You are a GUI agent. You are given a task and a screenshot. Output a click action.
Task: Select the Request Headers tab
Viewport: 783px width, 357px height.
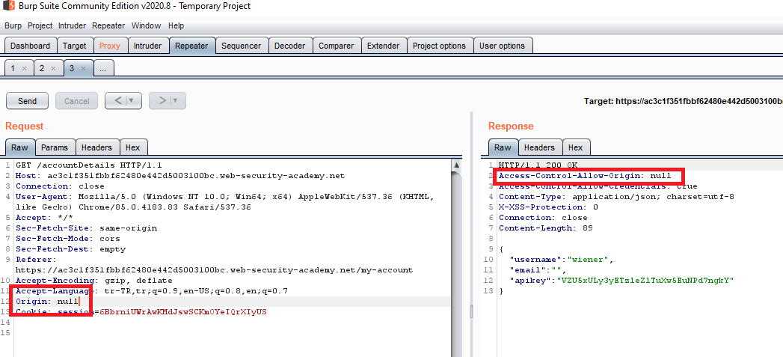click(x=97, y=147)
